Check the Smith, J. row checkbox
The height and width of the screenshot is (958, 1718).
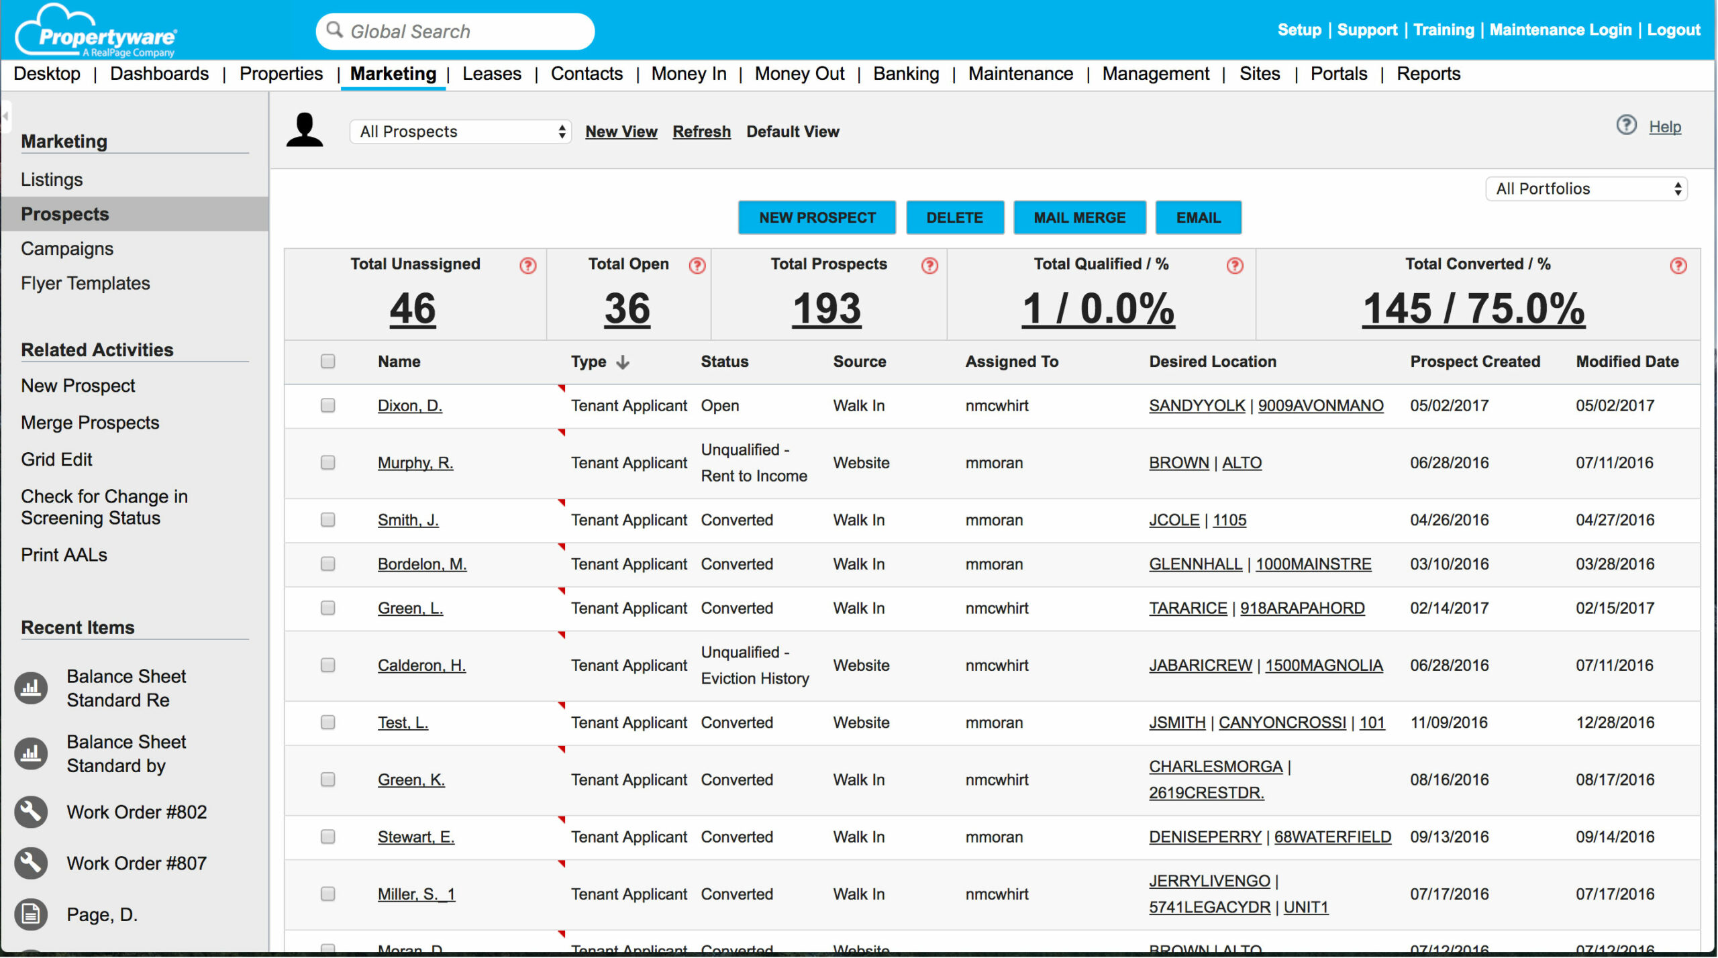point(327,521)
